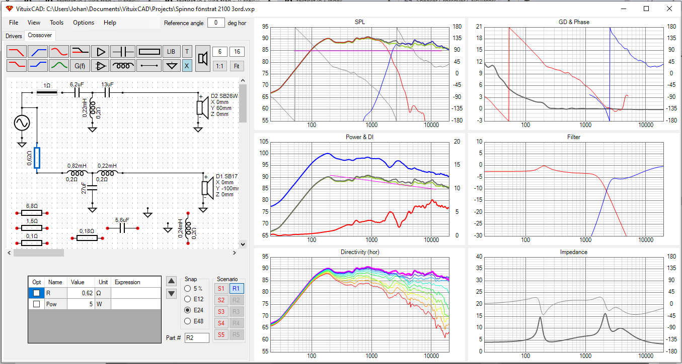
Task: Switch to the Drivers tab
Action: [x=14, y=36]
